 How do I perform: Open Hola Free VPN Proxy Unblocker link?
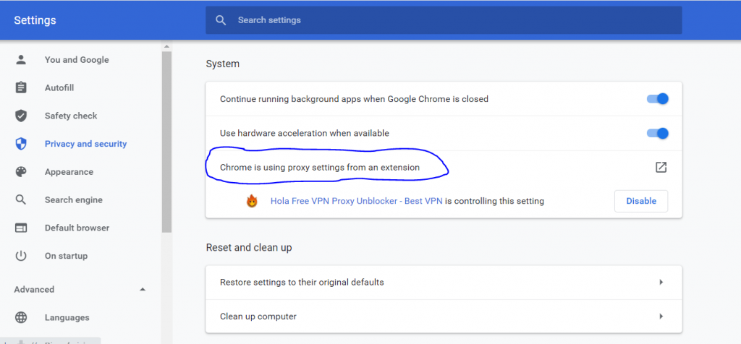(356, 201)
